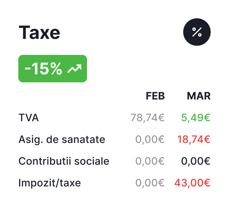Open the Taxe card title
The width and height of the screenshot is (229, 207).
click(39, 32)
